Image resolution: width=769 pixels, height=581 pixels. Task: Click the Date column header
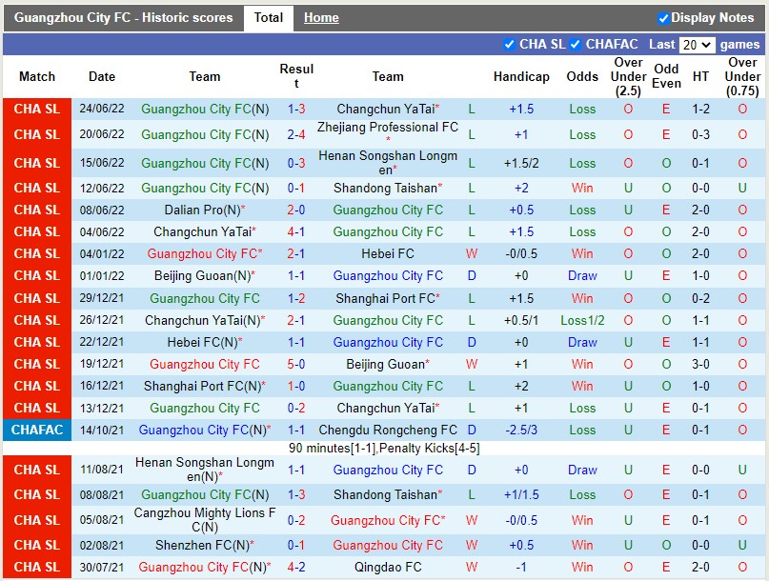[x=102, y=76]
